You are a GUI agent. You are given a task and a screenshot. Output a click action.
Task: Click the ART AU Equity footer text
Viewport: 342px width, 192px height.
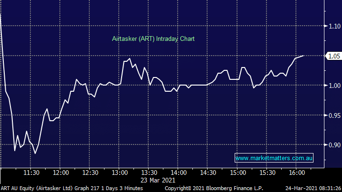(x=72, y=188)
